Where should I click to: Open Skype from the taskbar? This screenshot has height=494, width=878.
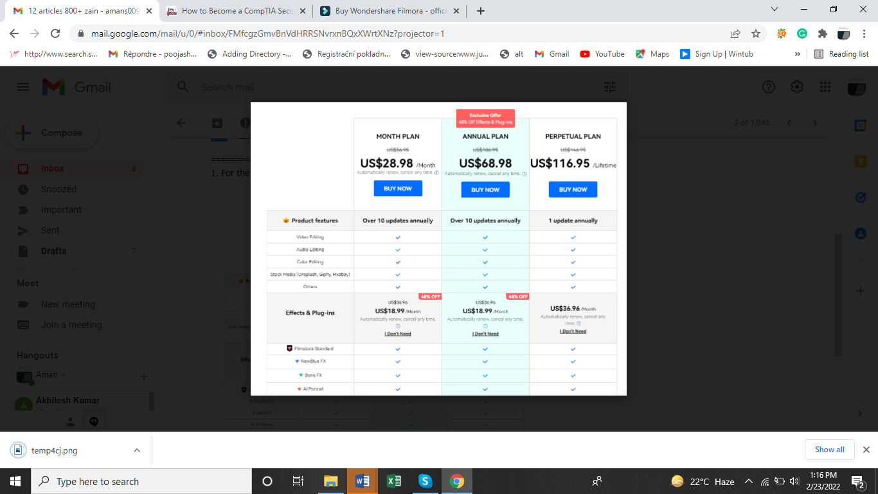click(x=425, y=481)
